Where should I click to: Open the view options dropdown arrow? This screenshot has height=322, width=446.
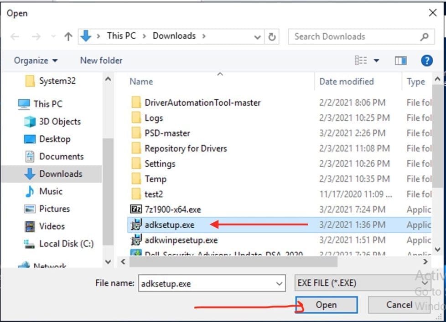click(x=377, y=61)
